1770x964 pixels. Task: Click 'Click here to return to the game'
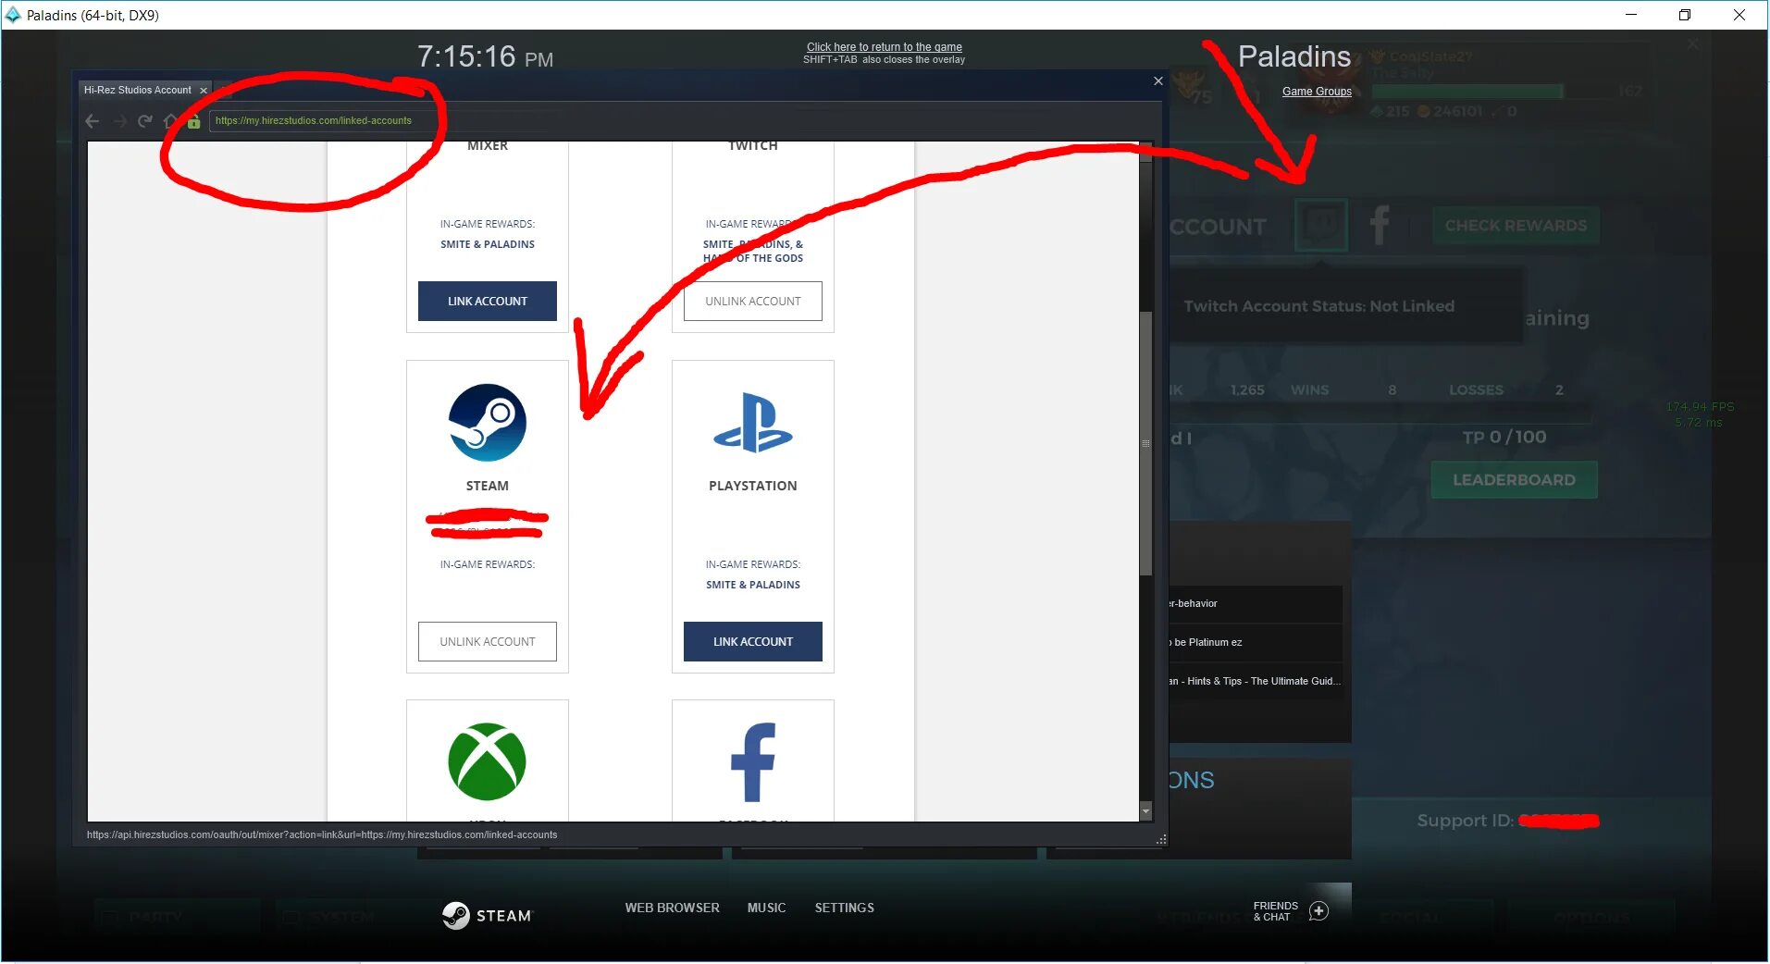click(x=885, y=47)
